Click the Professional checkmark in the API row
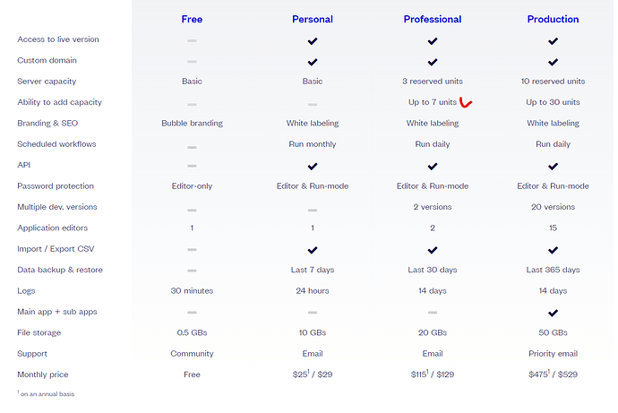Screen dimensions: 618x413 (433, 167)
